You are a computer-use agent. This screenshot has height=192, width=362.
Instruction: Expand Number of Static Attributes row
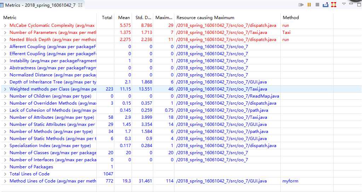pos(5,124)
